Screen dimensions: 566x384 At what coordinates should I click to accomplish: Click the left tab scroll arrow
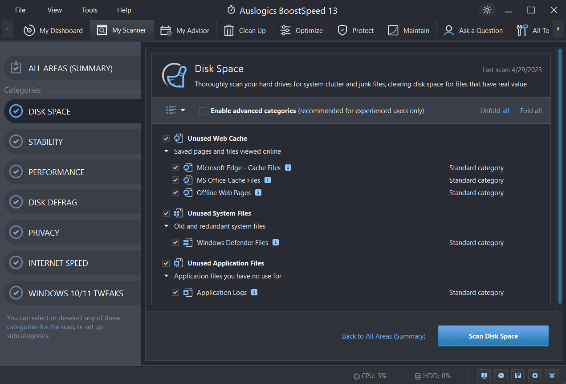coord(7,30)
